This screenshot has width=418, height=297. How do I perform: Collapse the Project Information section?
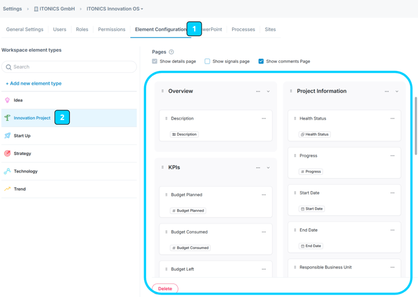point(397,92)
